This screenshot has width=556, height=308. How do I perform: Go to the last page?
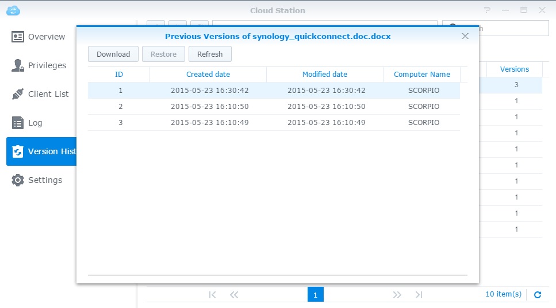[x=419, y=295]
